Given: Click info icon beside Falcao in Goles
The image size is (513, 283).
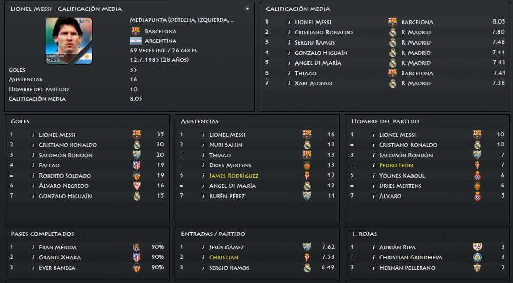Looking at the screenshot, I should [33, 165].
